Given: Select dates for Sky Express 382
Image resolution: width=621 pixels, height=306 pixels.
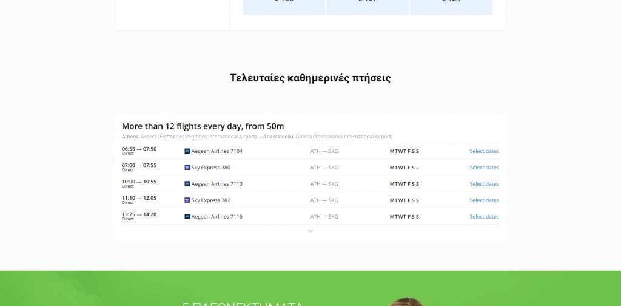Looking at the screenshot, I should tap(484, 200).
